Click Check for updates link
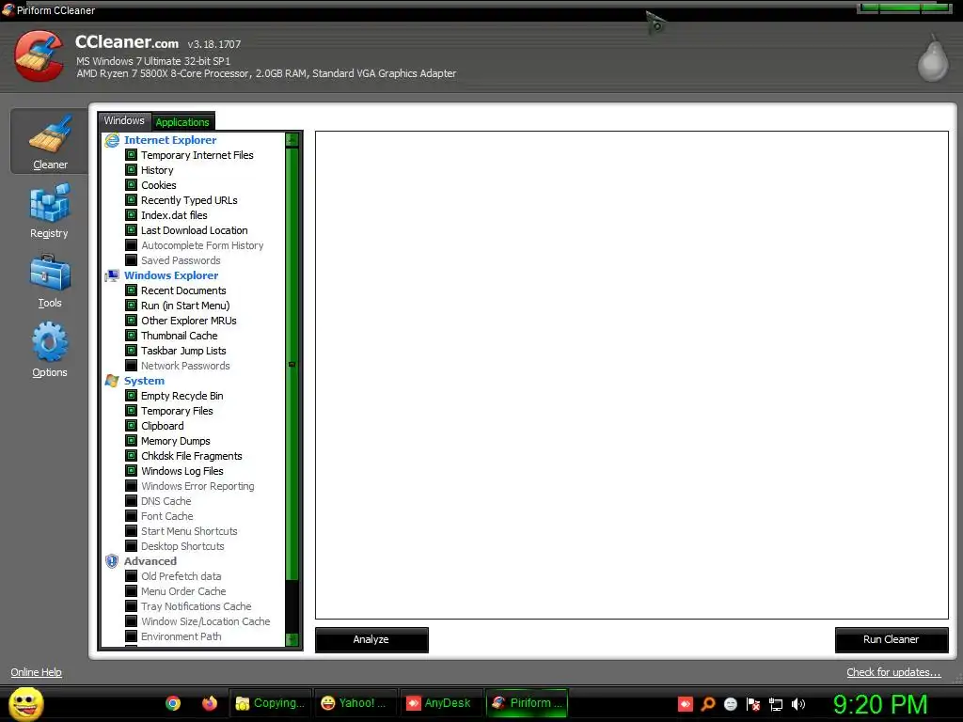The width and height of the screenshot is (963, 722). [893, 672]
